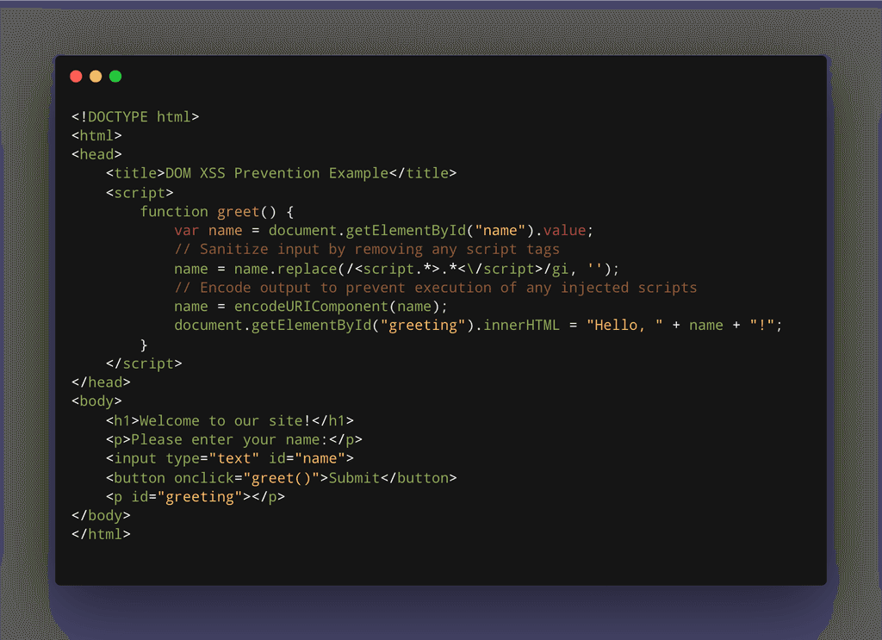Click the red close traffic light icon

[76, 76]
